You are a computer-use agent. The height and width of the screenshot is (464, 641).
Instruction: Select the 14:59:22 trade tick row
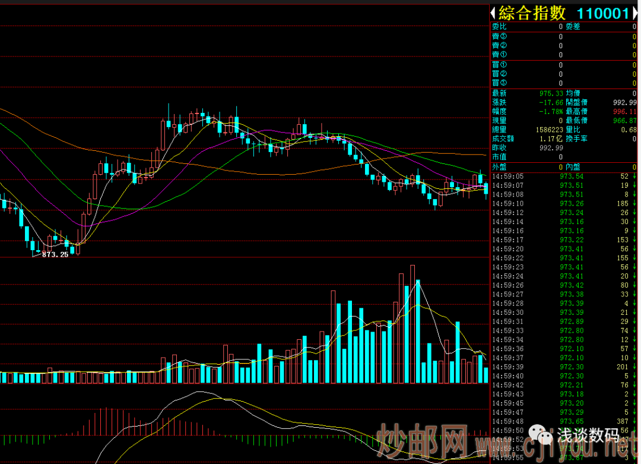click(x=564, y=258)
